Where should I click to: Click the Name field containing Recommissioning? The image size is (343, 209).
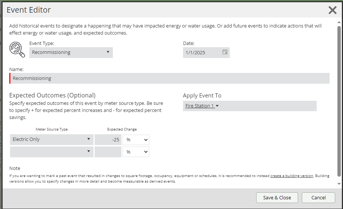pyautogui.click(x=170, y=78)
